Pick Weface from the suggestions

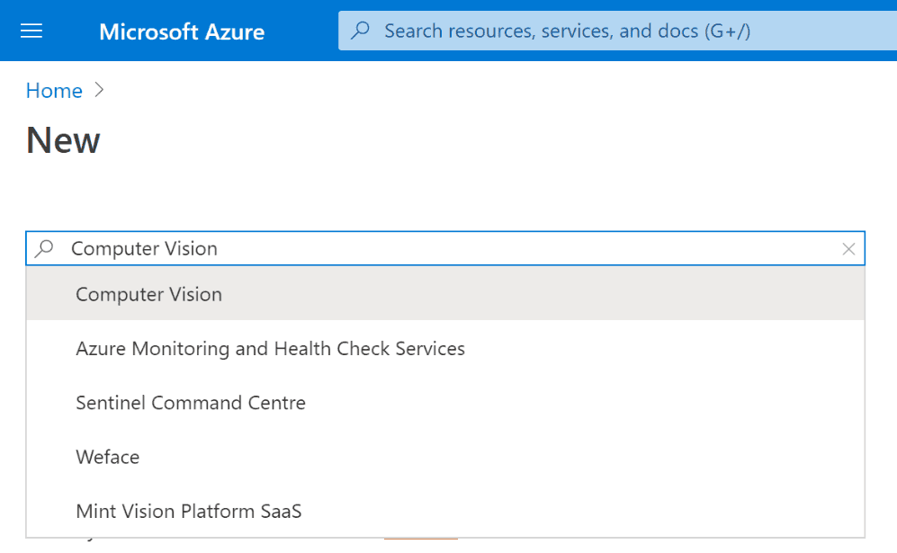point(108,457)
